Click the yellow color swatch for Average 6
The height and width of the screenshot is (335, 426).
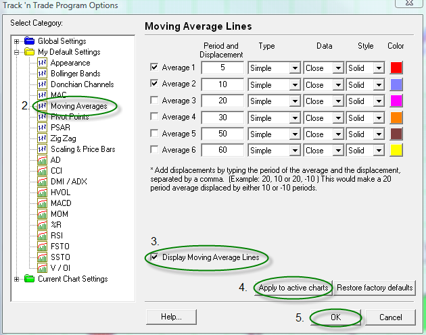[396, 150]
